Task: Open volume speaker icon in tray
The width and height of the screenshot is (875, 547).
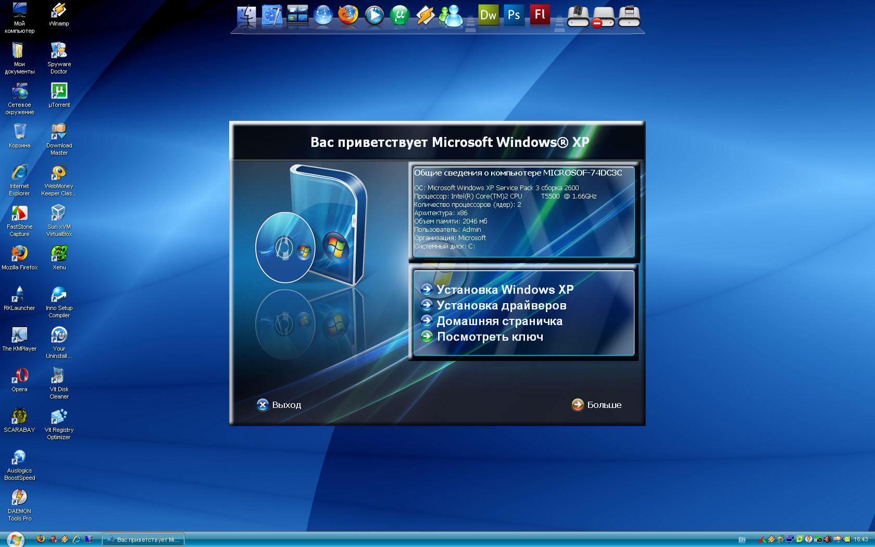Action: tap(827, 540)
